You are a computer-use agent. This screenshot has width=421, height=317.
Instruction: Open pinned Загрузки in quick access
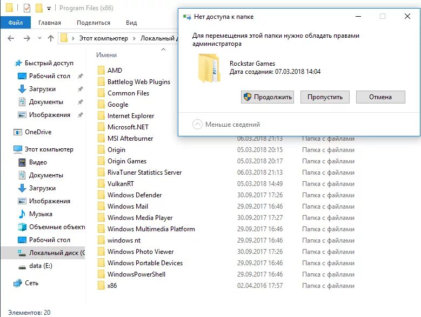42,89
